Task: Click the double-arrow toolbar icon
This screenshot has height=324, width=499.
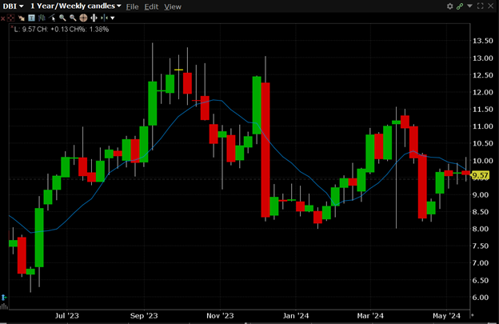Action: (x=22, y=18)
